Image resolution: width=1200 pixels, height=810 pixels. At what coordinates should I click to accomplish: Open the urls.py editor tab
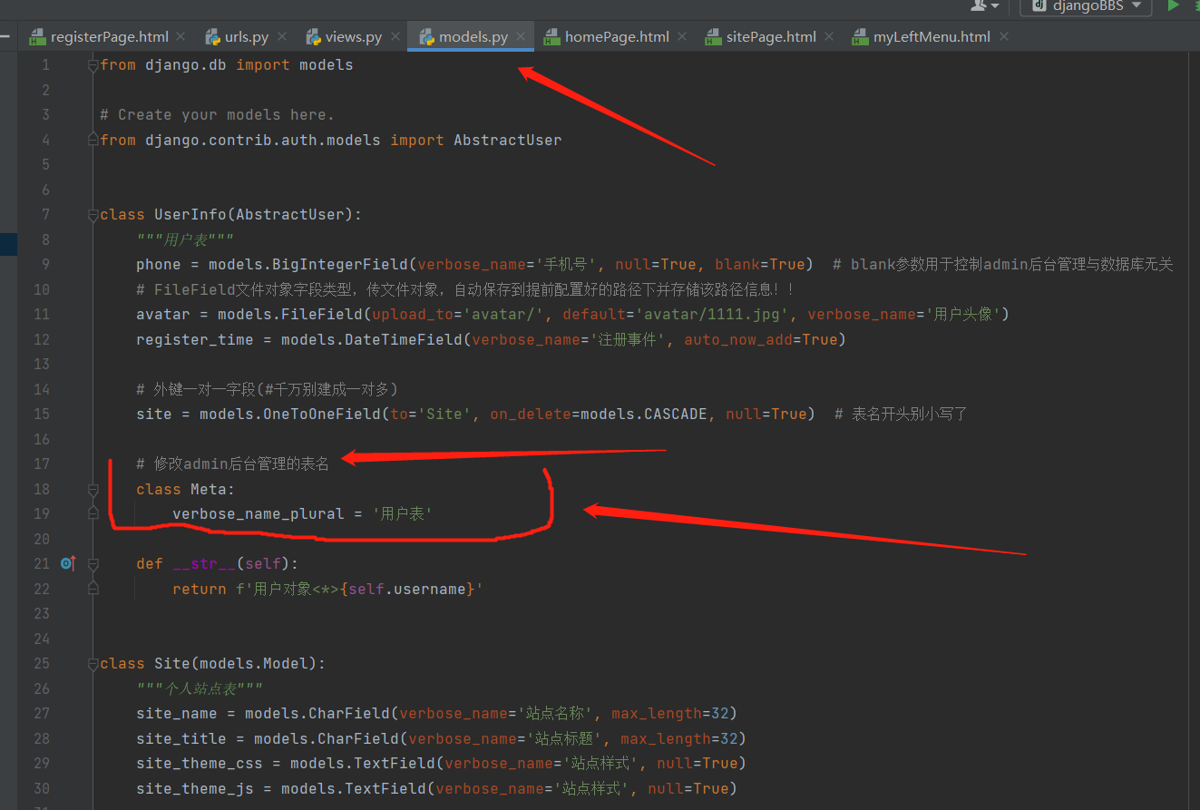click(x=247, y=37)
